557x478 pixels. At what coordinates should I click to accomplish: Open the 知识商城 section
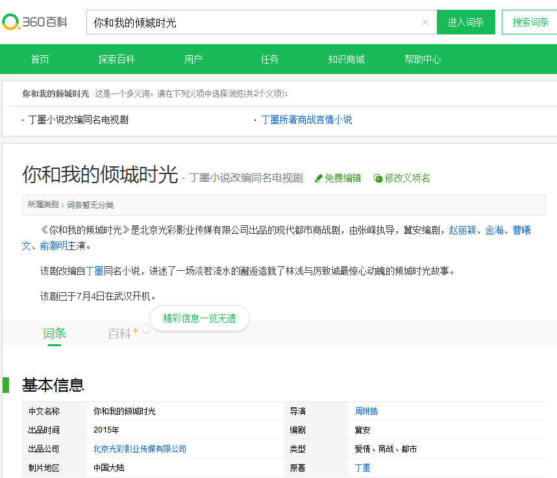(x=347, y=58)
